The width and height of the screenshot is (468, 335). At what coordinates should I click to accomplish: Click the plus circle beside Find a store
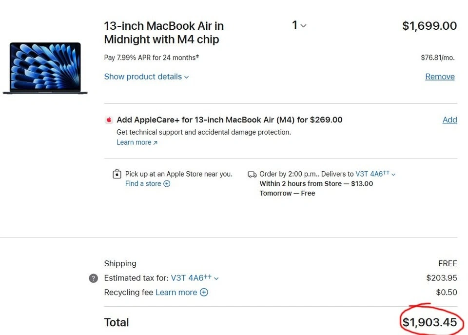[167, 184]
